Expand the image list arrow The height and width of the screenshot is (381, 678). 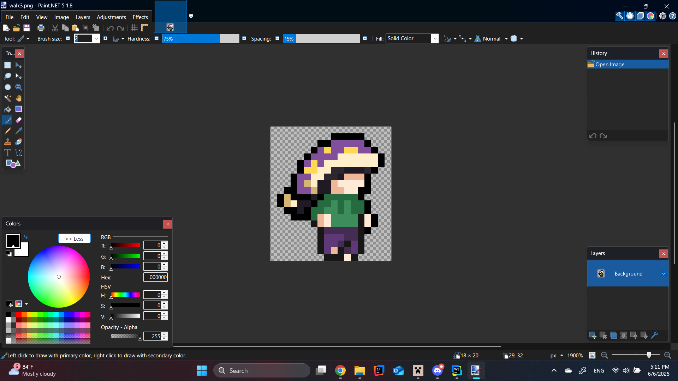[x=191, y=16]
